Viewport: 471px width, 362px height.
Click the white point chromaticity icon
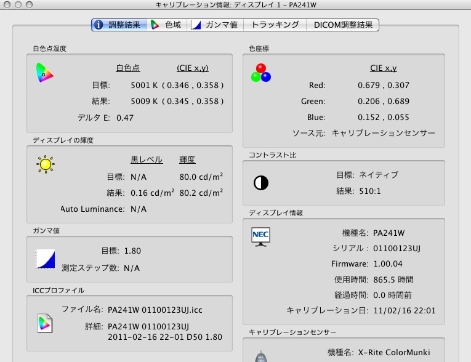click(x=44, y=73)
